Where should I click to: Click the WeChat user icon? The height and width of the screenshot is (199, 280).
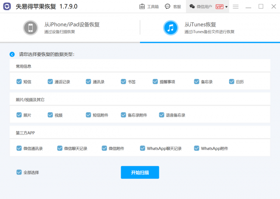point(192,6)
